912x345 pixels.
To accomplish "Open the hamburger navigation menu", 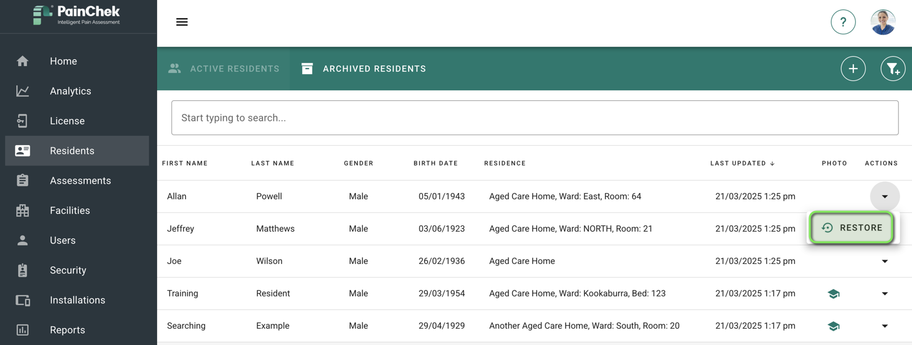I will point(182,22).
